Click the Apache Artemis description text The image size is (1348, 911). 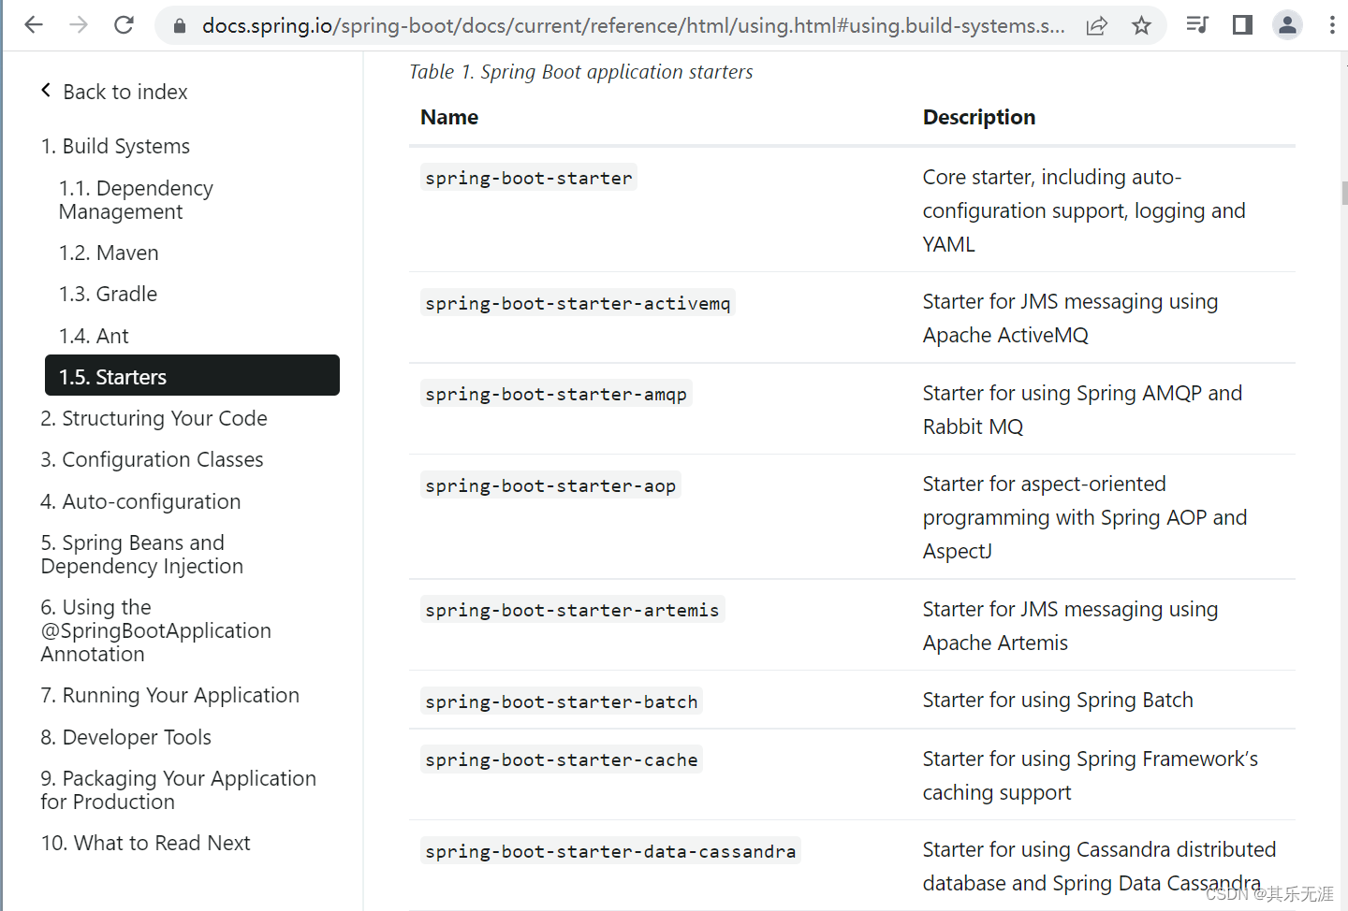click(x=1071, y=626)
